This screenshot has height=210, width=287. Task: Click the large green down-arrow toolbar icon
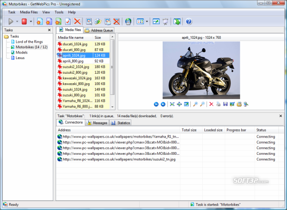click(x=177, y=22)
